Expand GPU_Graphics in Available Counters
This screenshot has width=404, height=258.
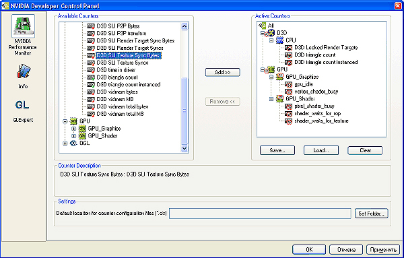pyautogui.click(x=73, y=129)
